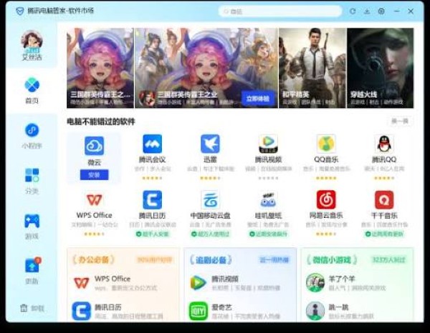Click the 羊了个羊 game icon
Image resolution: width=430 pixels, height=333 pixels.
click(x=315, y=282)
